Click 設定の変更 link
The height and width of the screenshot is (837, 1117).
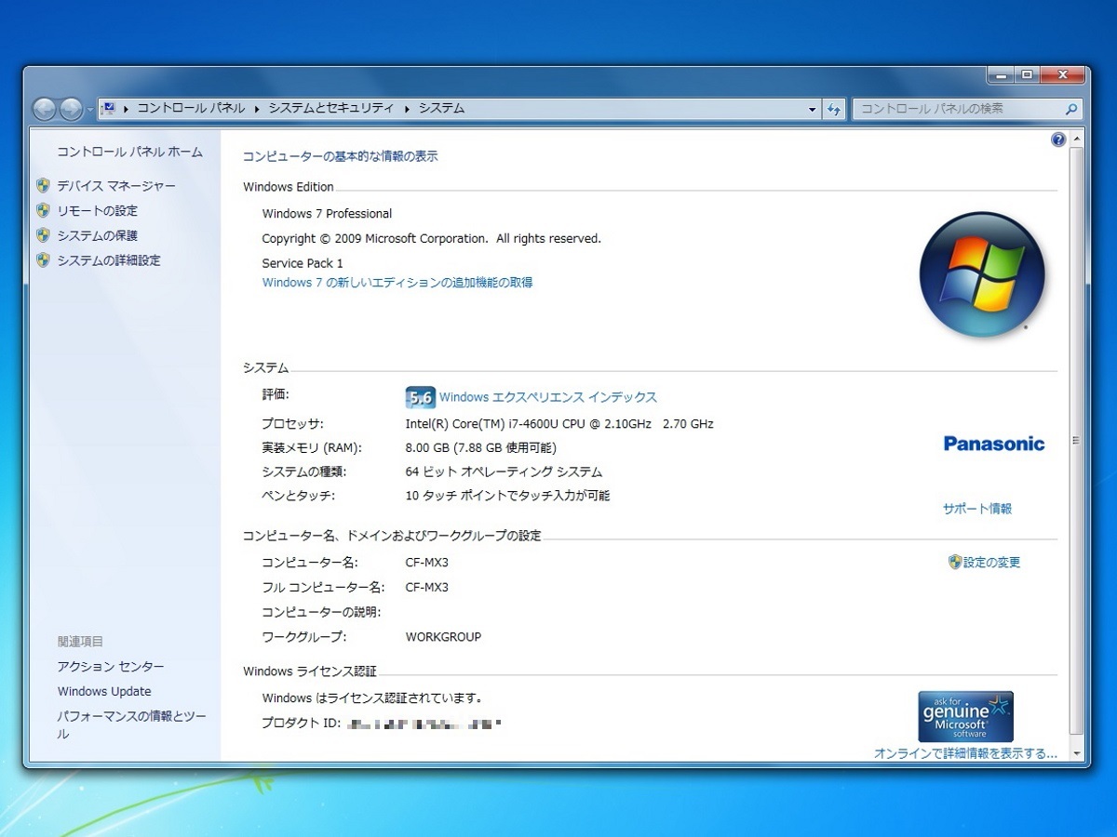[x=992, y=562]
